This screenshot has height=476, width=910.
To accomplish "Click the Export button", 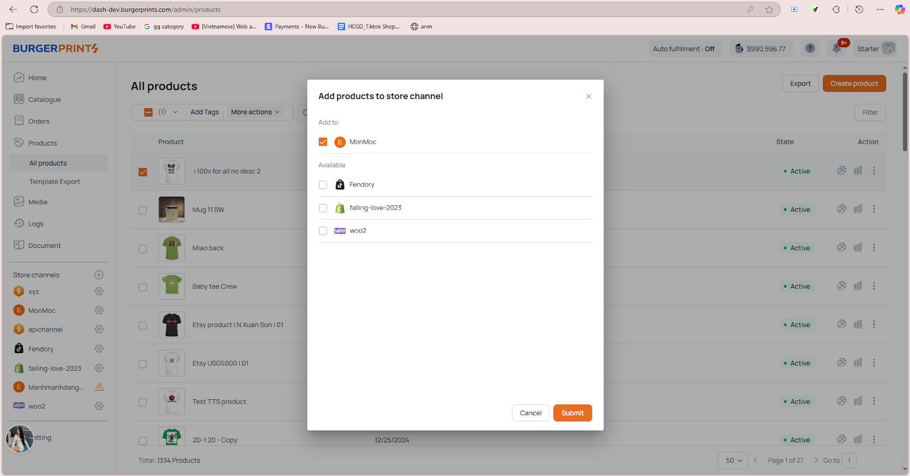I will coord(800,84).
